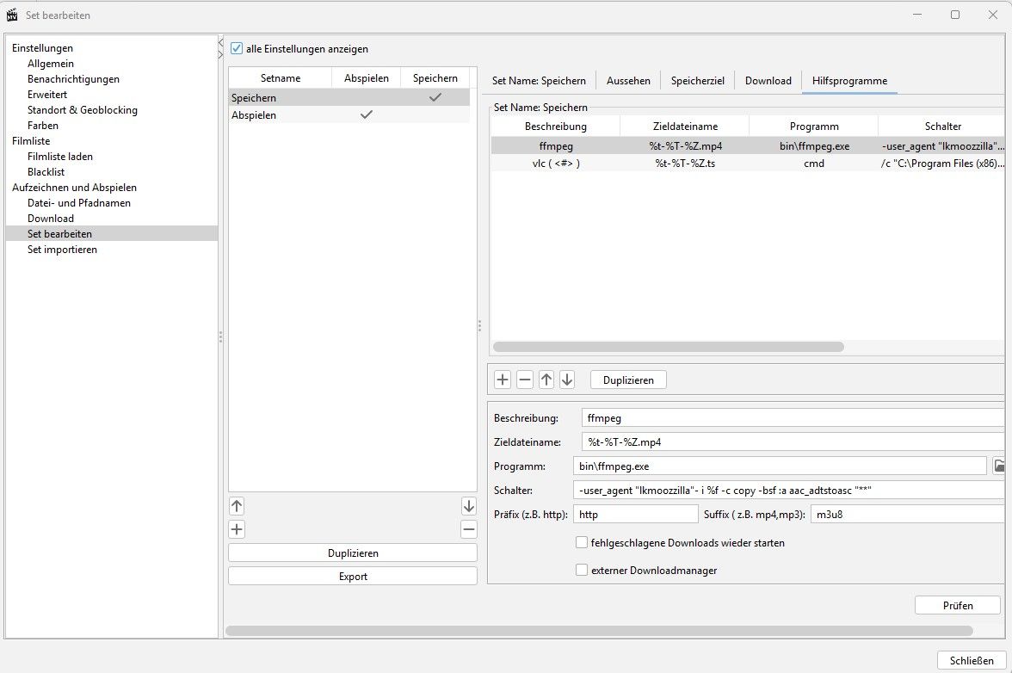The image size is (1012, 673).
Task: Open the Speicherziel tab
Action: 697,81
